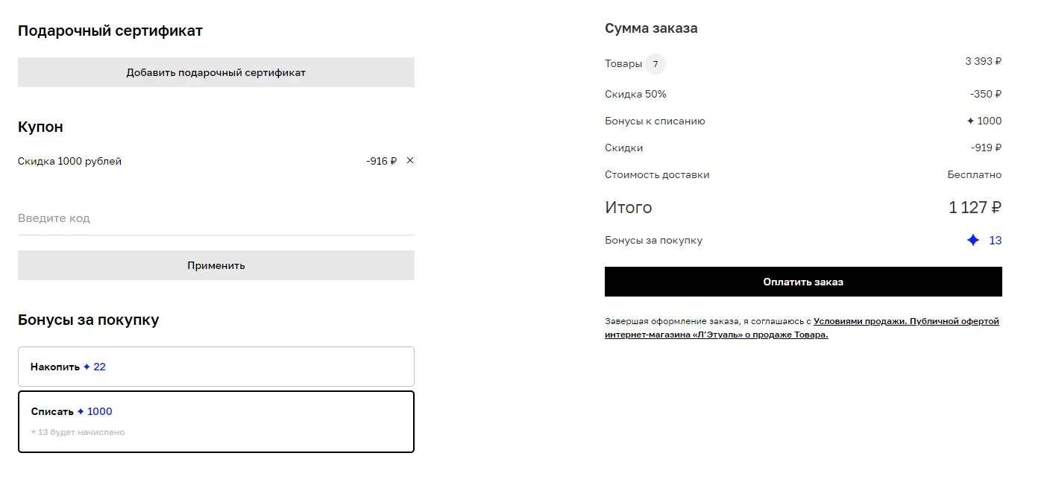
Task: Click Добавить подарочный сертификат button
Action: [x=216, y=72]
